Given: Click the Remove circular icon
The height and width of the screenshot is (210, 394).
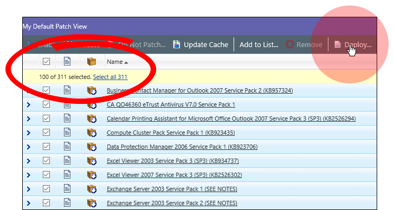Looking at the screenshot, I should click(290, 44).
